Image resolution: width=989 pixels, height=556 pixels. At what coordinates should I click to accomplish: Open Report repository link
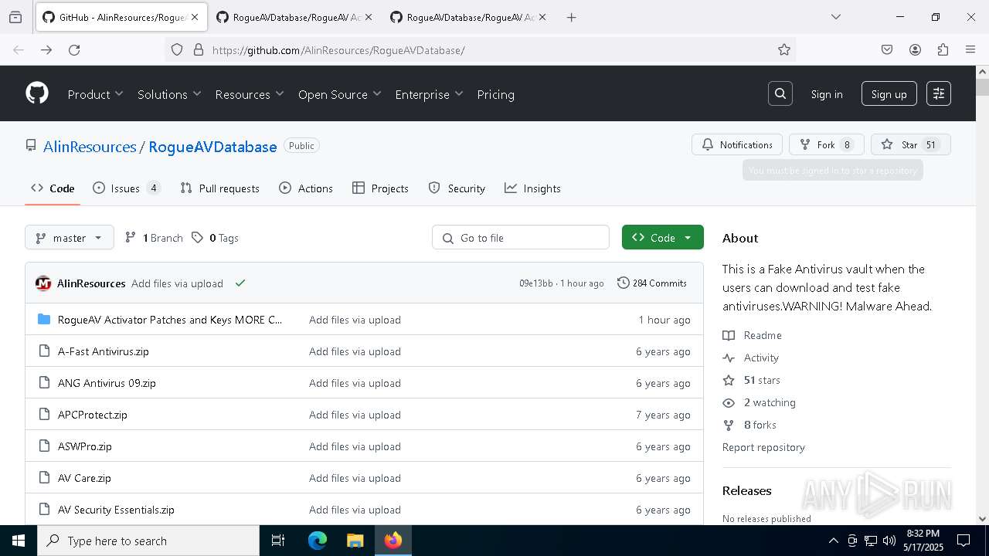[763, 447]
